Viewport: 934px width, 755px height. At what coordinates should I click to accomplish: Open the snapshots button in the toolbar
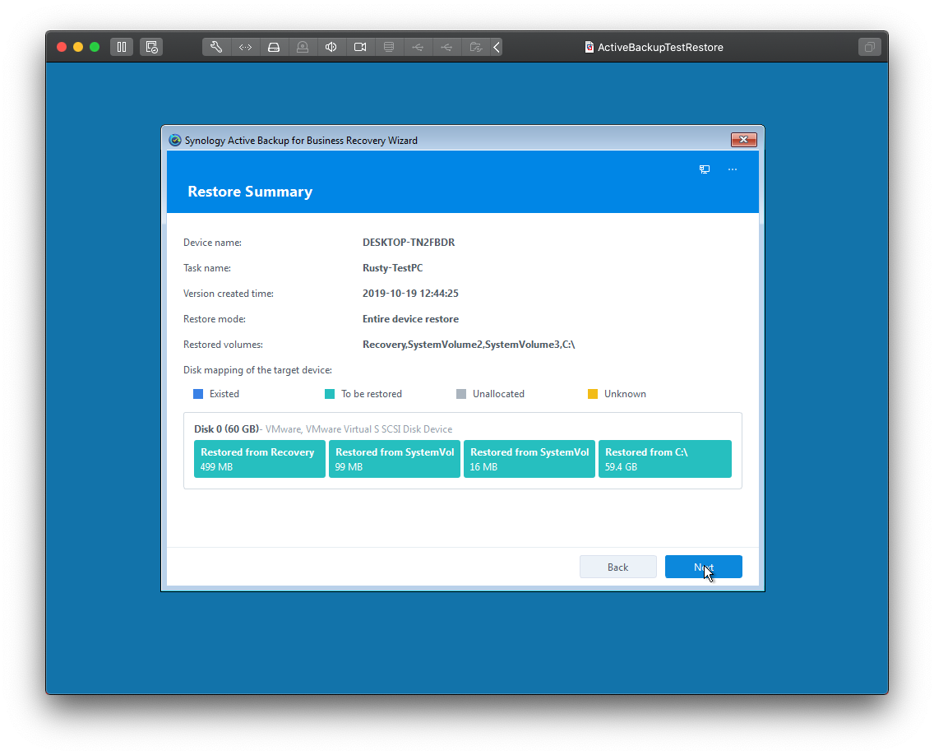click(x=151, y=47)
